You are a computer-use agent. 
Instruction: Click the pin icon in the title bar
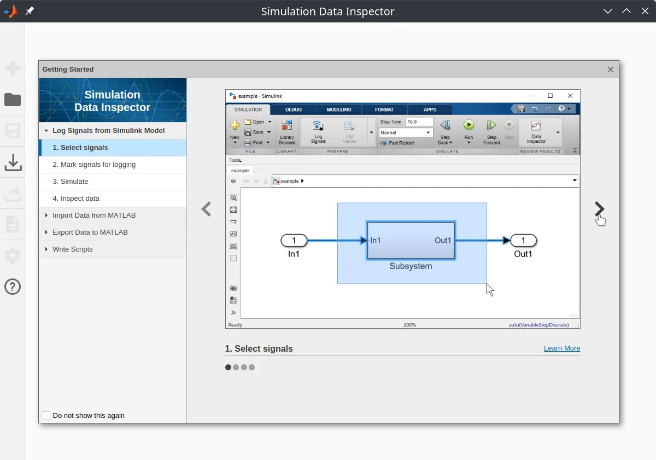pyautogui.click(x=30, y=11)
